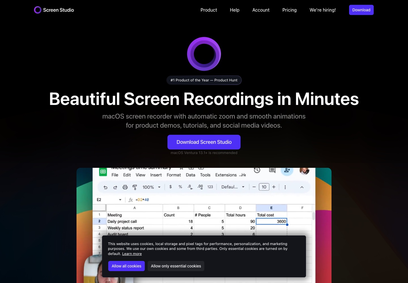Click the Screen Studio logo in header

point(54,10)
